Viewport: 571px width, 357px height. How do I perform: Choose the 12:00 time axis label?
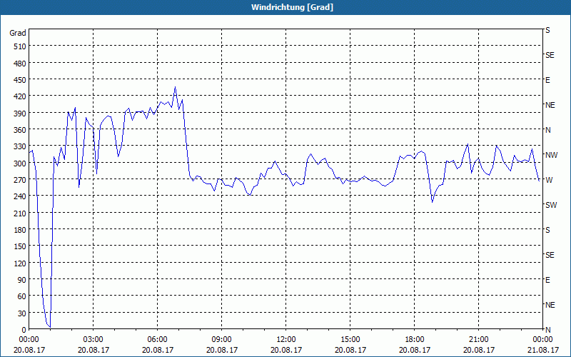tap(286, 340)
